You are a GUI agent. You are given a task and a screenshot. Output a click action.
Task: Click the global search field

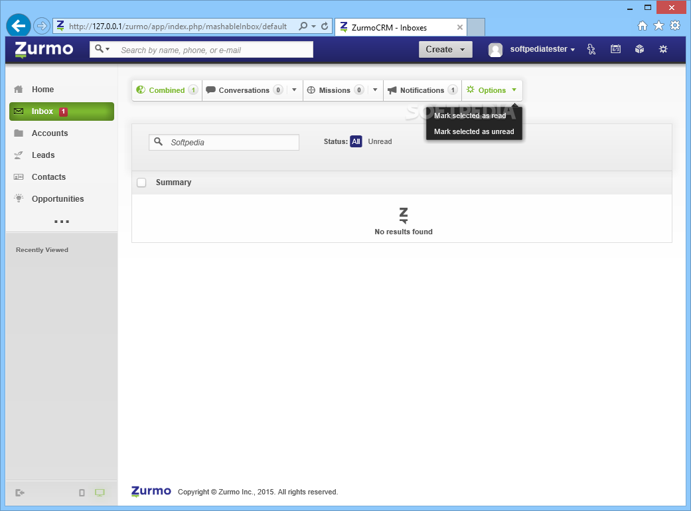click(214, 50)
